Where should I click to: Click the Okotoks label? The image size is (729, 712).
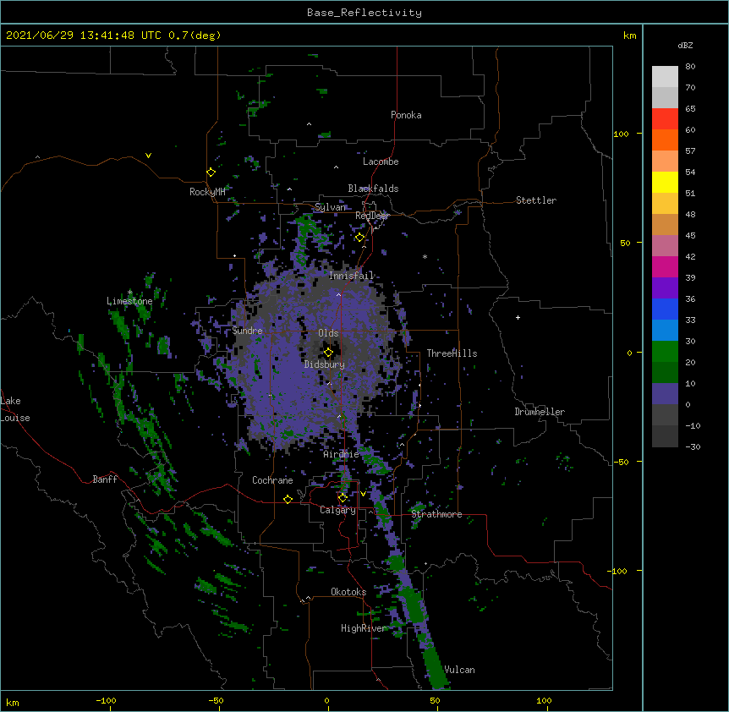coord(348,592)
